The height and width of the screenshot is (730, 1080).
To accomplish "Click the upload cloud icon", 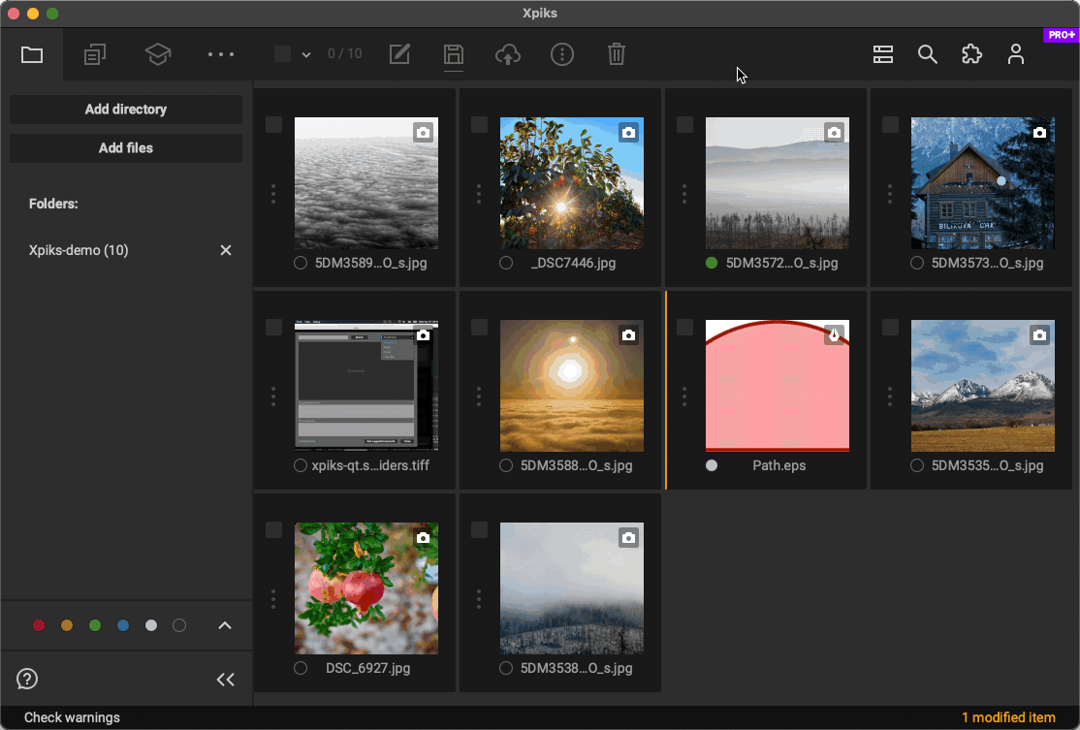I will pyautogui.click(x=507, y=54).
